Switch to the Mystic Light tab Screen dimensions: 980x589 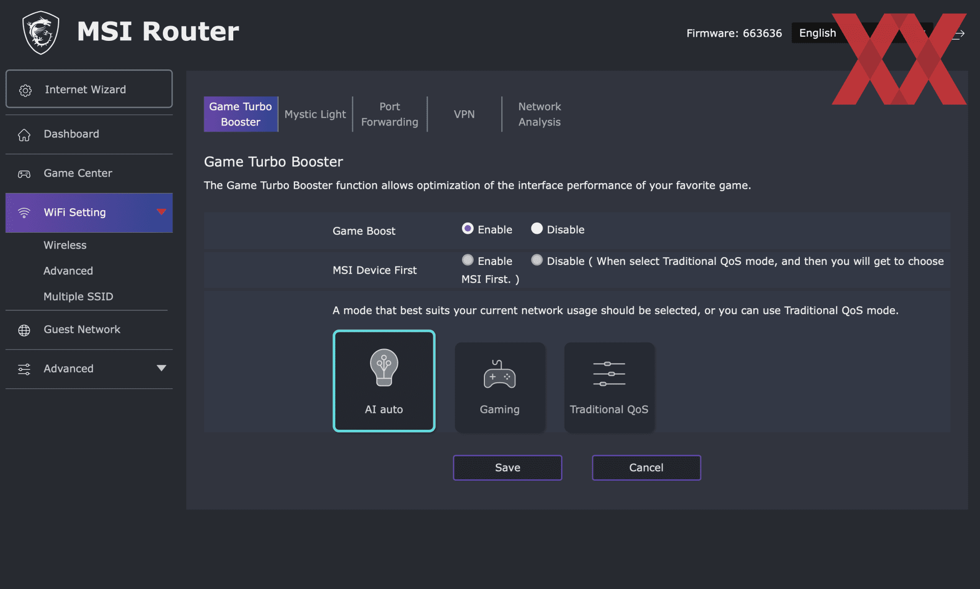coord(315,114)
